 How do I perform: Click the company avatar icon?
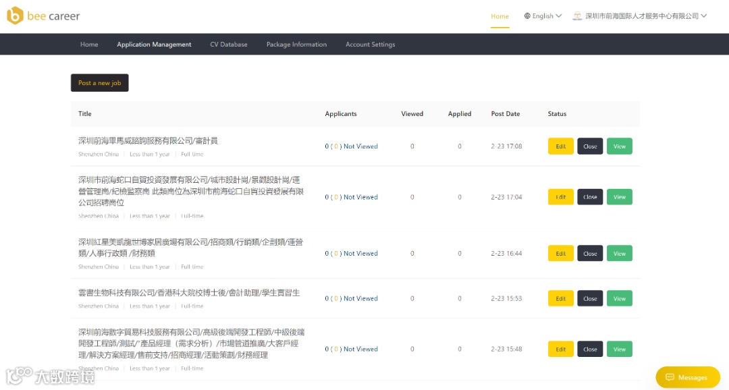point(577,16)
